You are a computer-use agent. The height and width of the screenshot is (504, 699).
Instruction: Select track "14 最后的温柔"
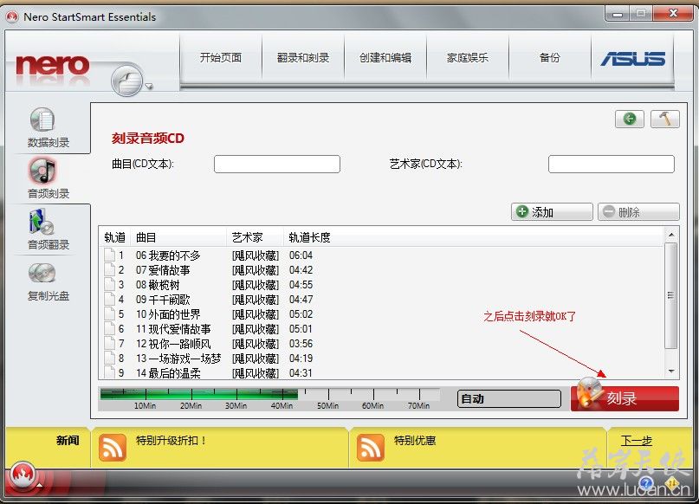click(168, 373)
